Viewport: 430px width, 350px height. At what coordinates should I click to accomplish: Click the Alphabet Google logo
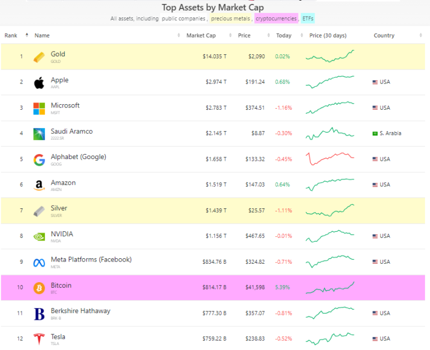click(x=39, y=160)
